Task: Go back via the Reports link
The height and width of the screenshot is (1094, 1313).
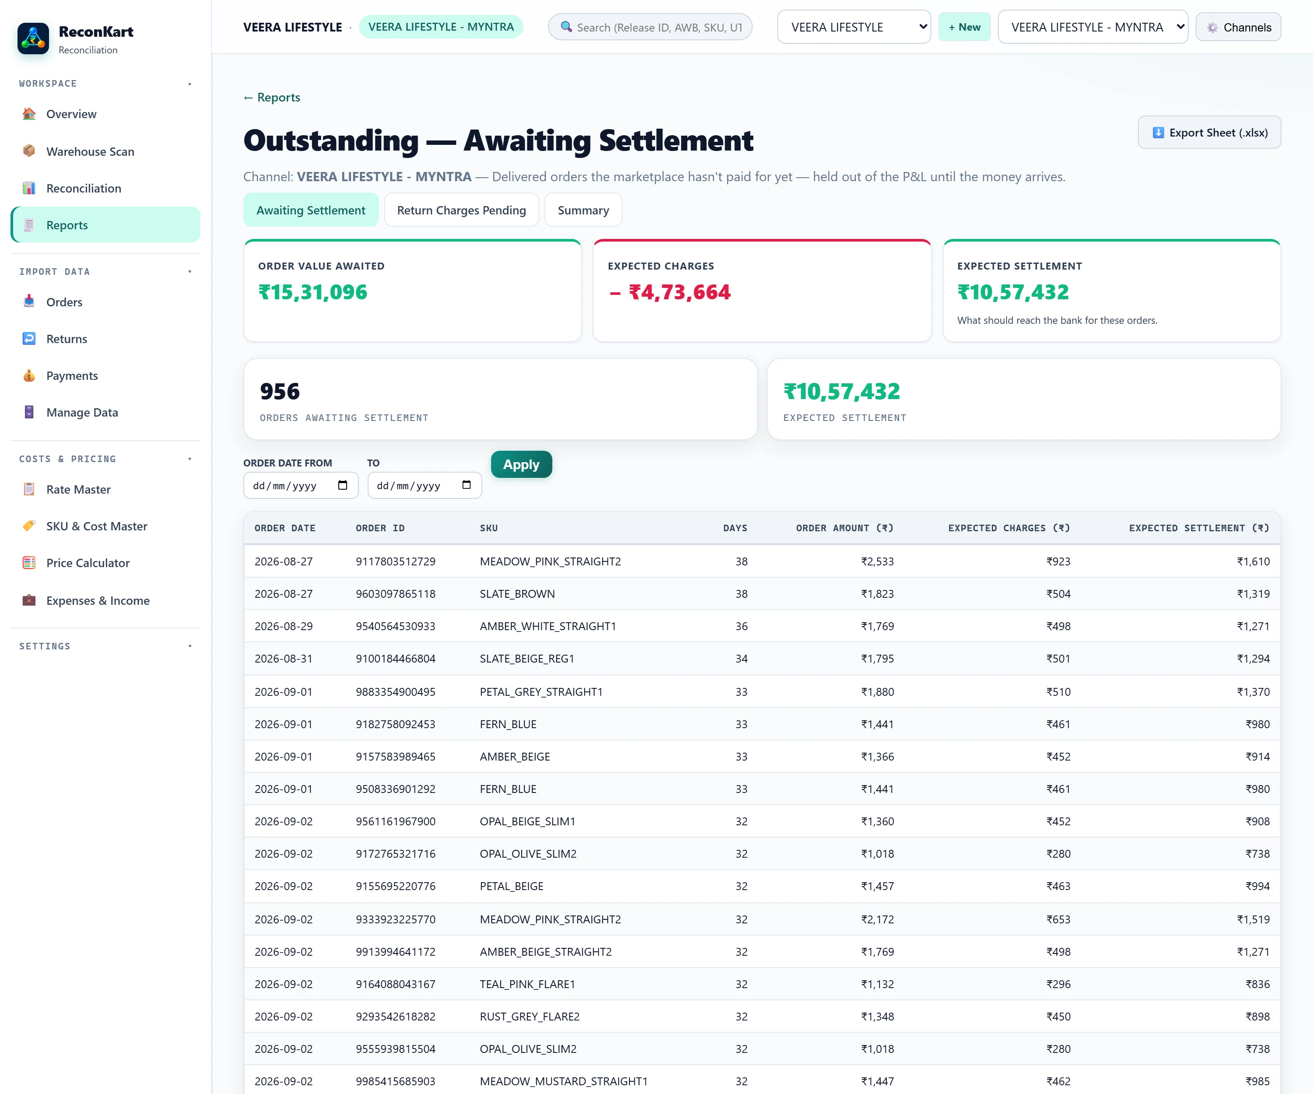Action: [271, 97]
